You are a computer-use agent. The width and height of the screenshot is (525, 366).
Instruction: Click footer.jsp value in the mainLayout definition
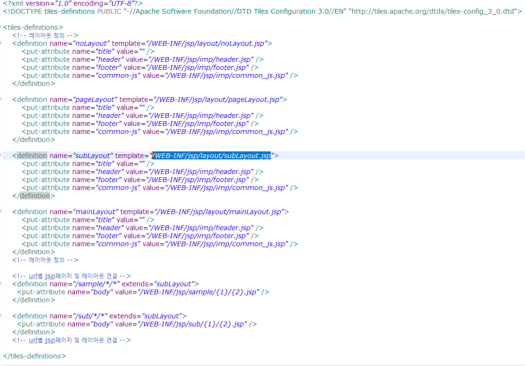198,236
